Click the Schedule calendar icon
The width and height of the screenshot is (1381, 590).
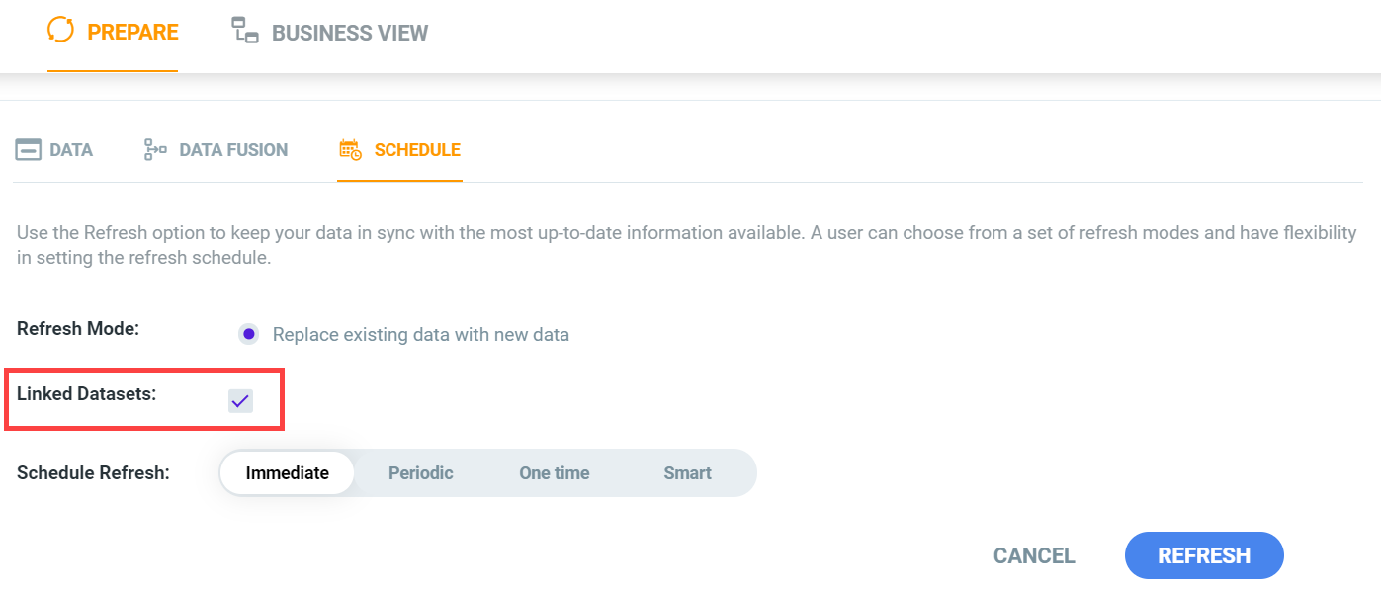350,150
